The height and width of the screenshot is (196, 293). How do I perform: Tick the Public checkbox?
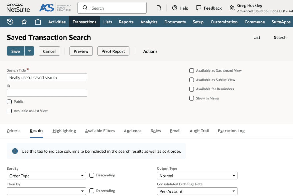click(9, 102)
